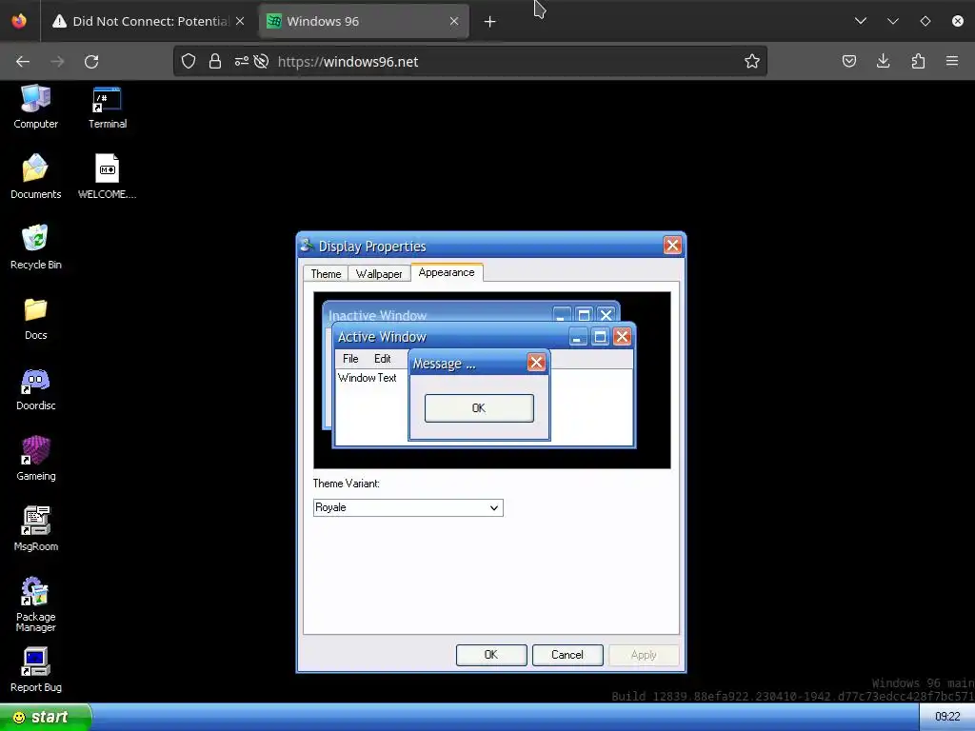Go back using browser back arrow
The width and height of the screenshot is (975, 731).
pyautogui.click(x=23, y=62)
